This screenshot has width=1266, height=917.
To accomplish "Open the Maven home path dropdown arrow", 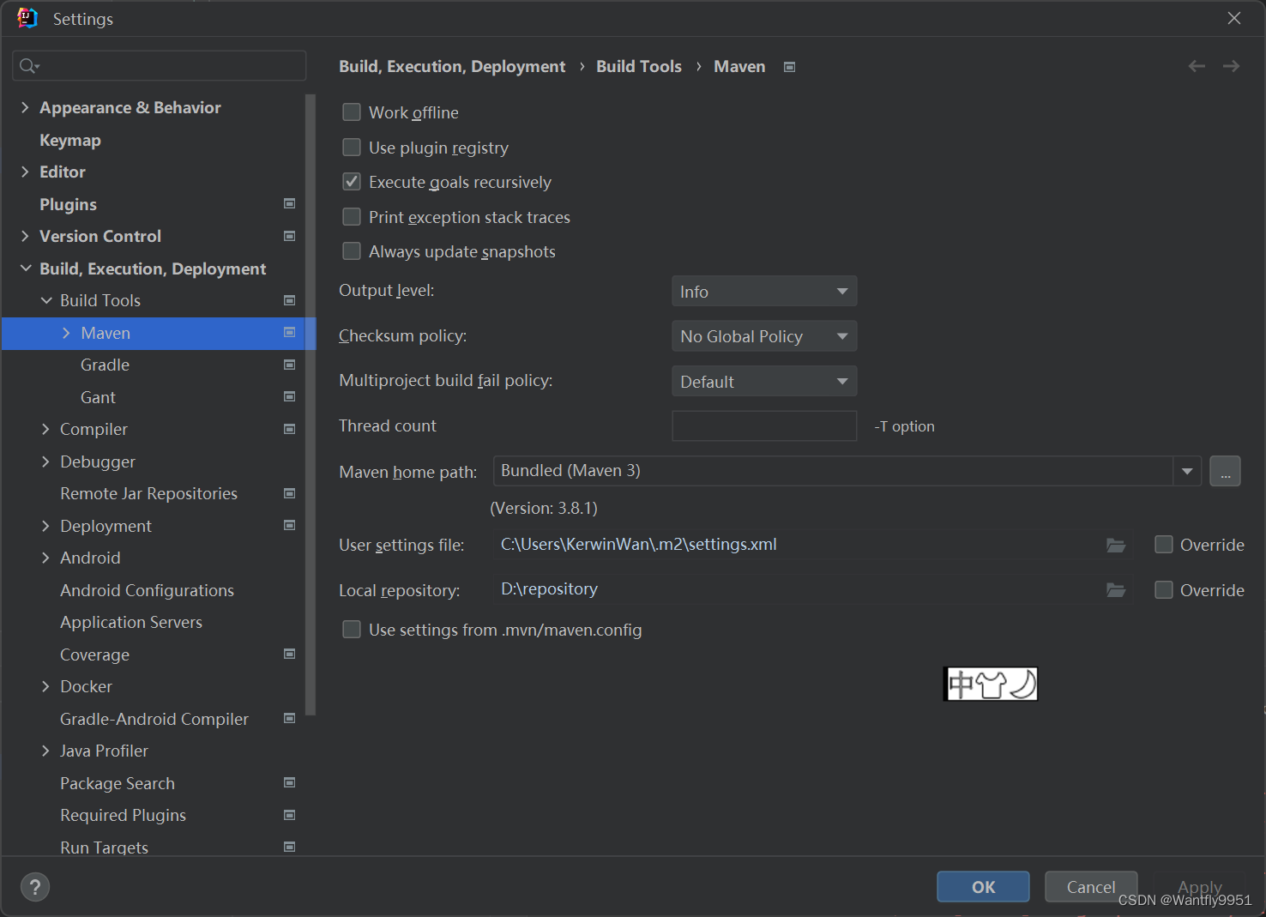I will pos(1187,471).
